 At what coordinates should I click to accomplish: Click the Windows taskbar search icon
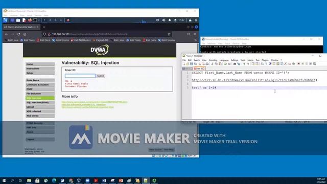(12, 180)
